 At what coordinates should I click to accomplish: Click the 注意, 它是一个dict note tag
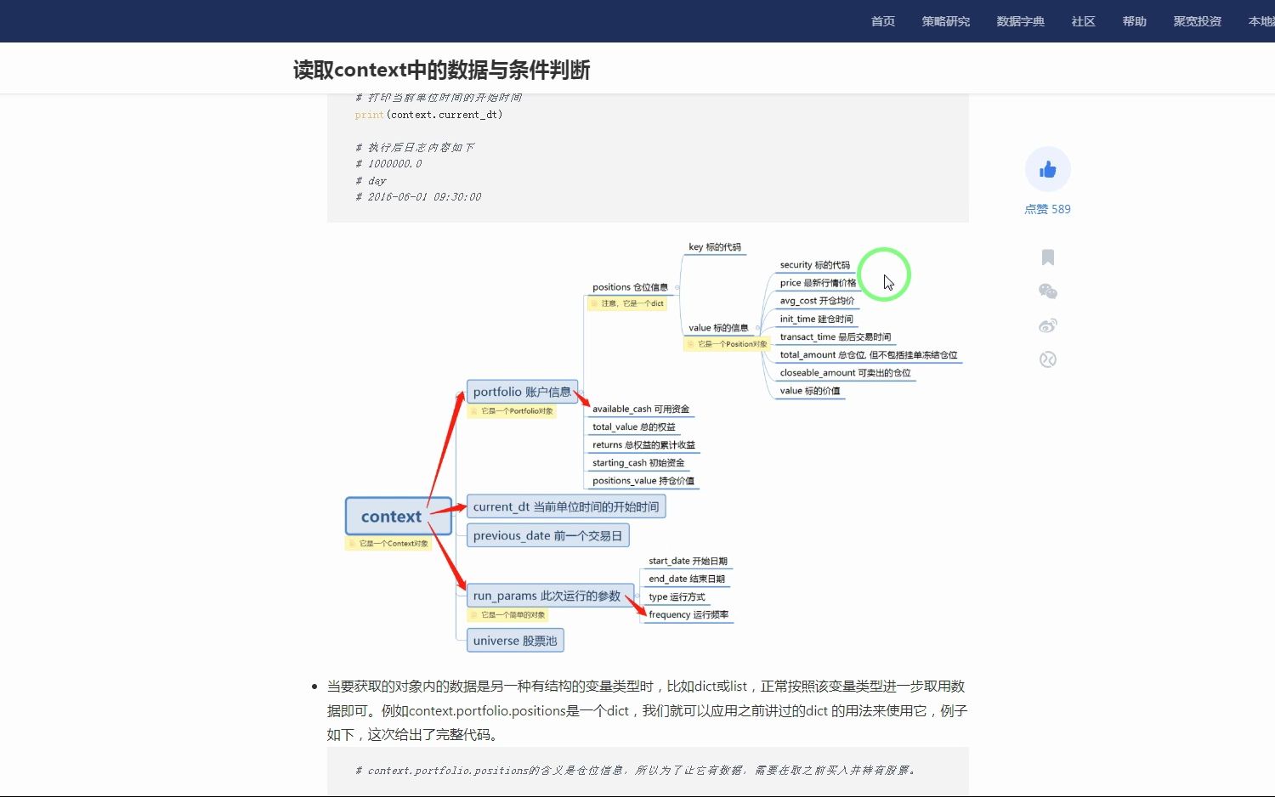(x=628, y=303)
